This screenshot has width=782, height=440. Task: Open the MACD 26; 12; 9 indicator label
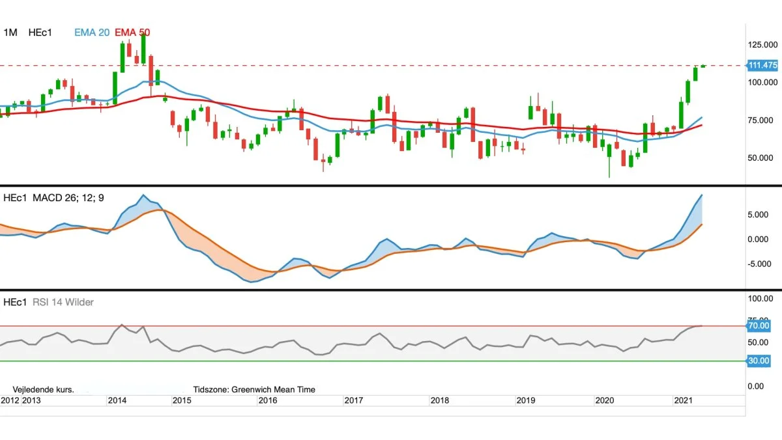pyautogui.click(x=70, y=197)
